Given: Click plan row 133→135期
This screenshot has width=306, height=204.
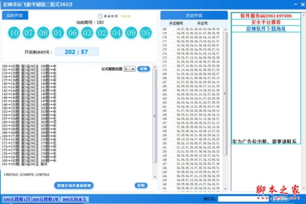Looking at the screenshot, I should coord(29,73).
